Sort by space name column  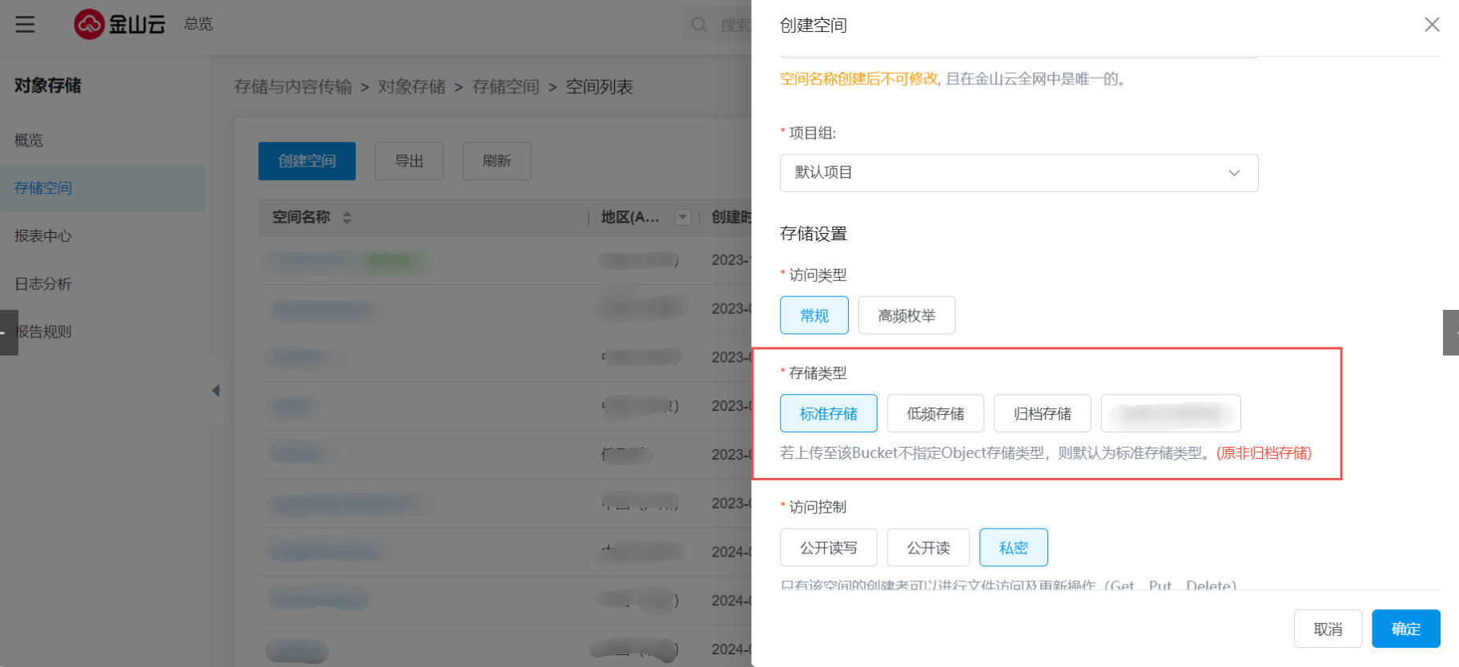point(347,217)
